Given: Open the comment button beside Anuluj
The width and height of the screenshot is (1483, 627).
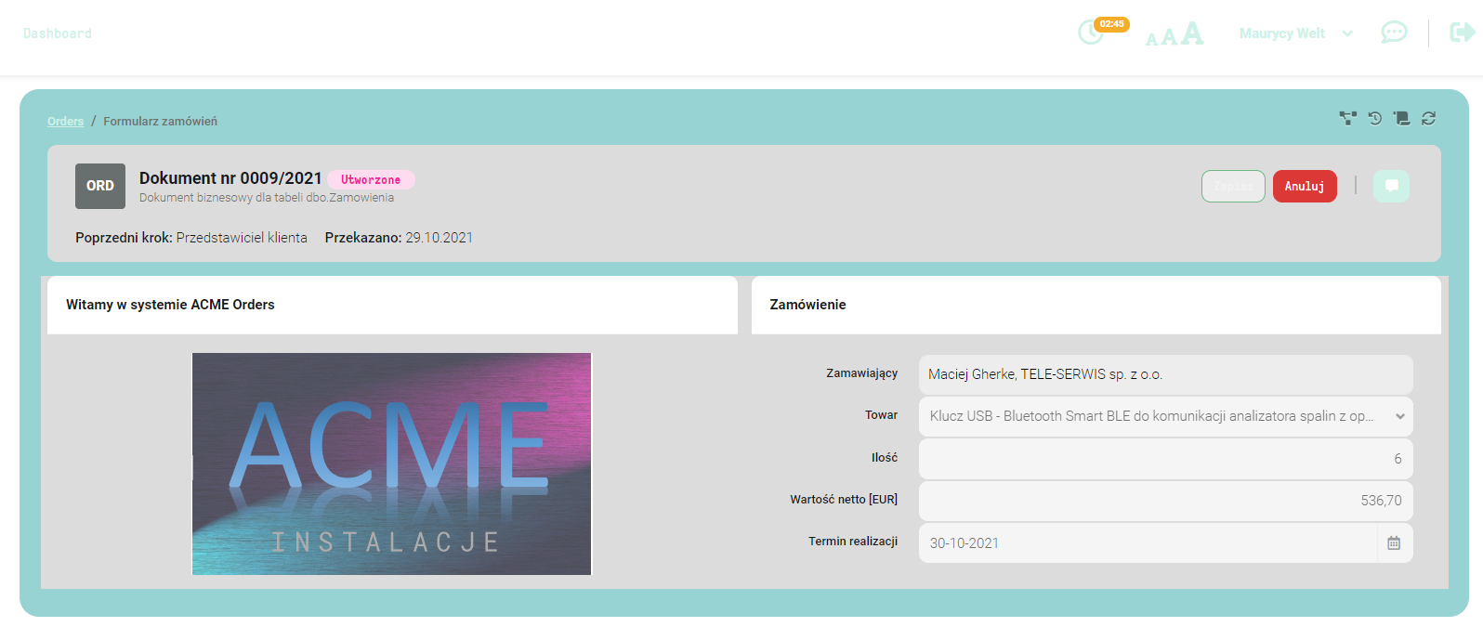Looking at the screenshot, I should pyautogui.click(x=1391, y=186).
